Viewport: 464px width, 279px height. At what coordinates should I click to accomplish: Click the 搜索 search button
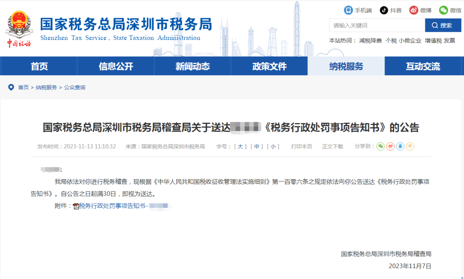pyautogui.click(x=443, y=25)
